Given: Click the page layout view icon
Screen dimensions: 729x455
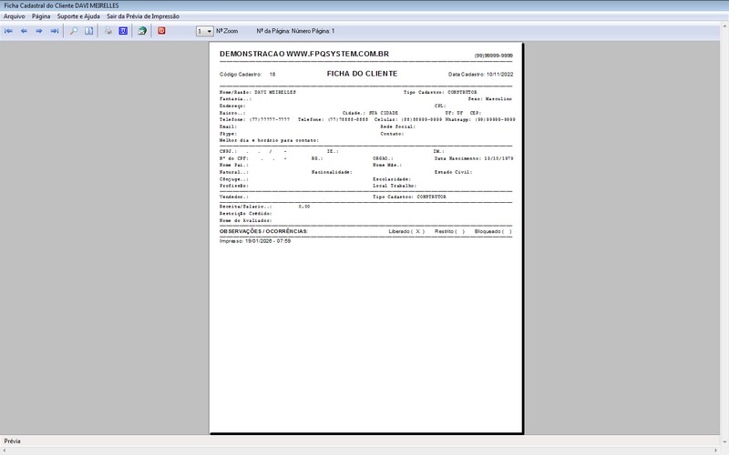Looking at the screenshot, I should [x=89, y=31].
